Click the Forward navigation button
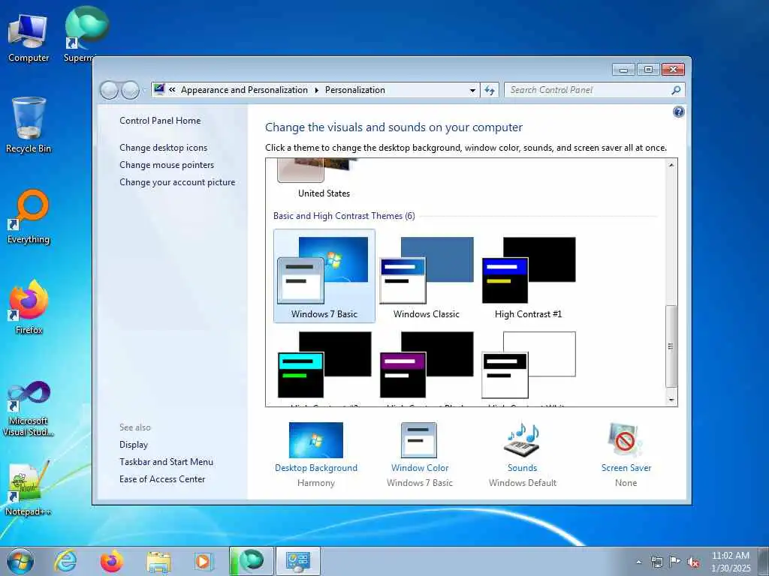Screen dimensions: 769x576 130,90
